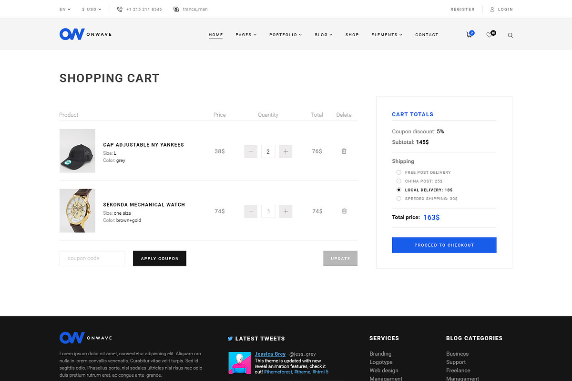The image size is (572, 381).
Task: Delete Cap Adjustable NY Yankees with trash icon
Action: tap(344, 151)
